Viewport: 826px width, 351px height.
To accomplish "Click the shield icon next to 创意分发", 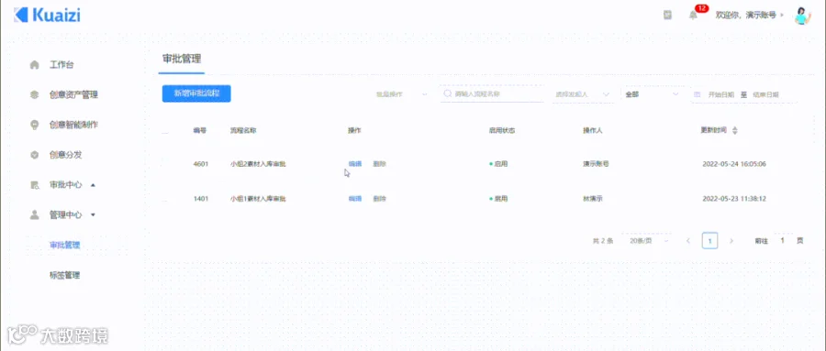I will [x=35, y=155].
